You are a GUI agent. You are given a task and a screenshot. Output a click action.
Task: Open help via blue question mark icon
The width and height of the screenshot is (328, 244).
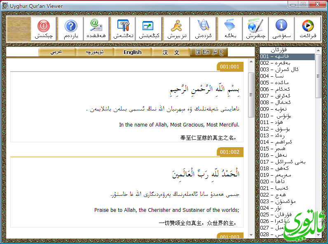pyautogui.click(x=71, y=29)
